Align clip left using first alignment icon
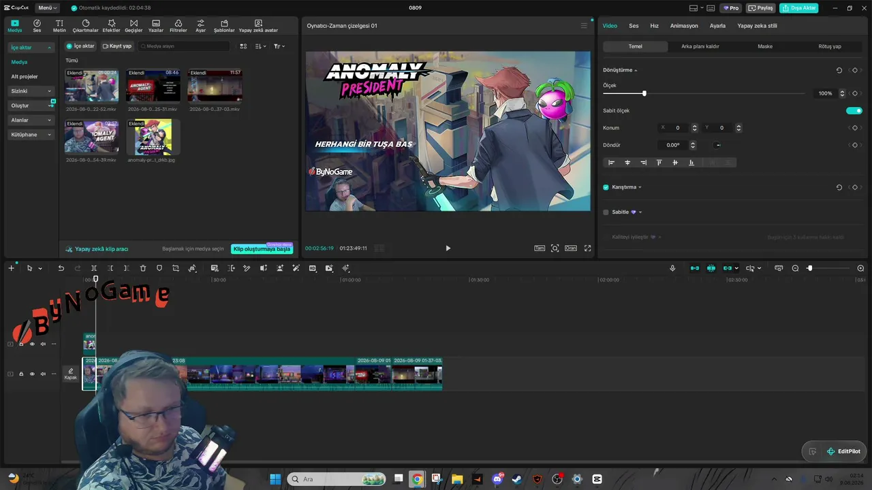Screen dimensions: 872x490 point(611,163)
